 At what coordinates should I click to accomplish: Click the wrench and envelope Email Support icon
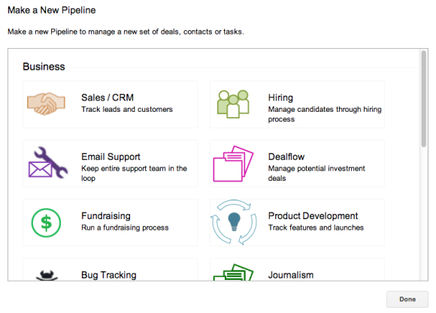click(x=48, y=163)
